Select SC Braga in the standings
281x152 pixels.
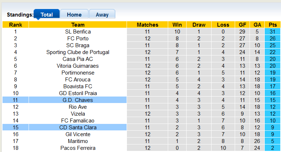(x=78, y=45)
